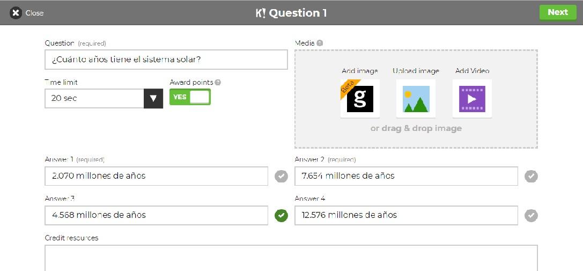Click the Kahoot K! logo in header
Screen dimensions: 583x271
click(x=261, y=13)
